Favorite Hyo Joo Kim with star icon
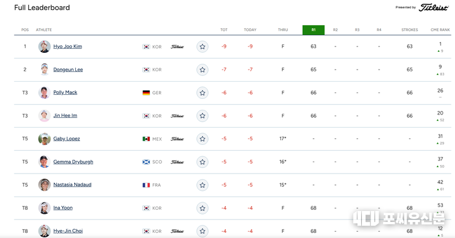Viewport: 455px width, 238px height. 202,47
